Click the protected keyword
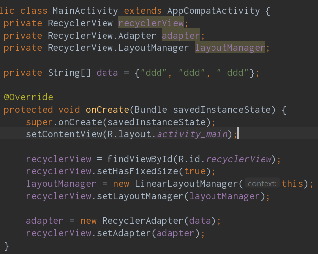Viewport: 318px width, 254px height. pos(28,110)
